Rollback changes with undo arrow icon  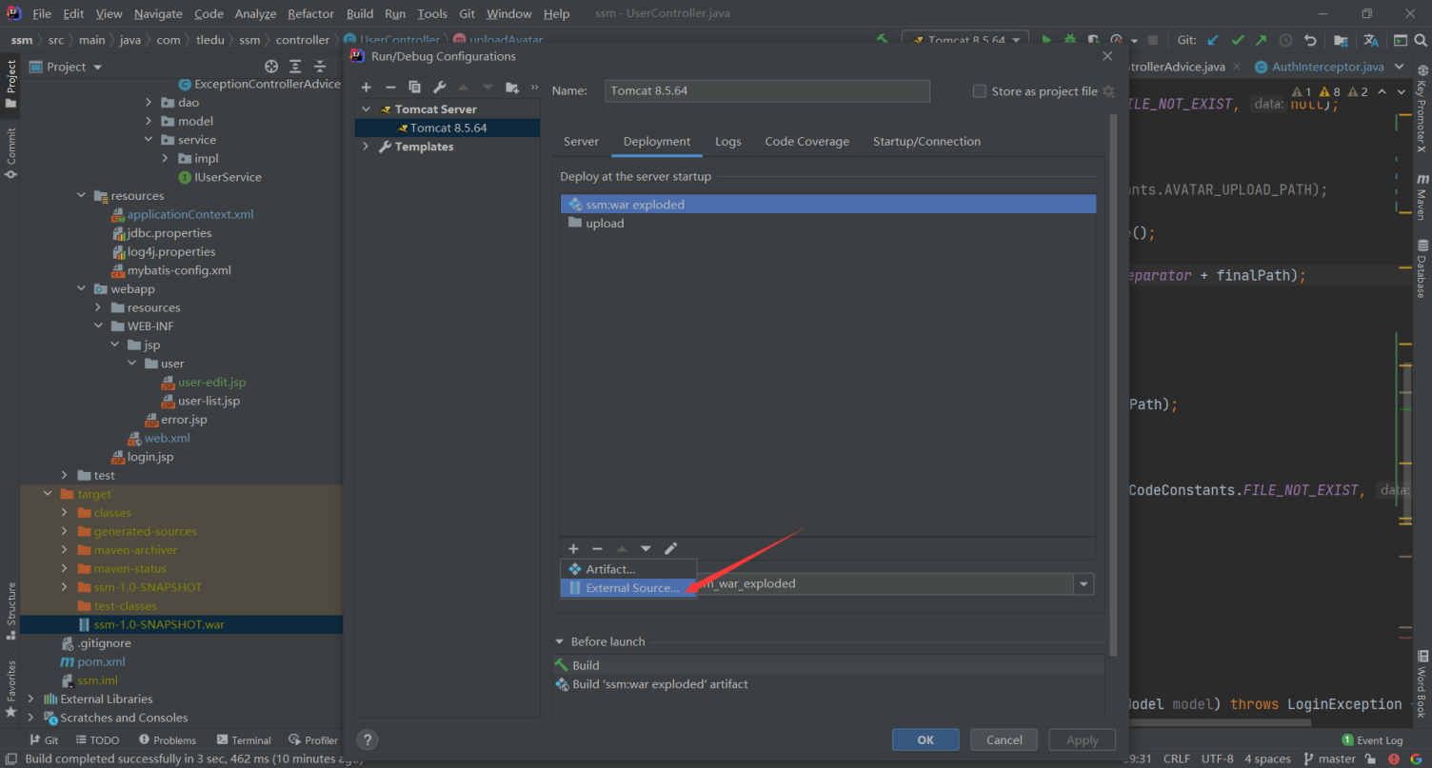point(1310,40)
